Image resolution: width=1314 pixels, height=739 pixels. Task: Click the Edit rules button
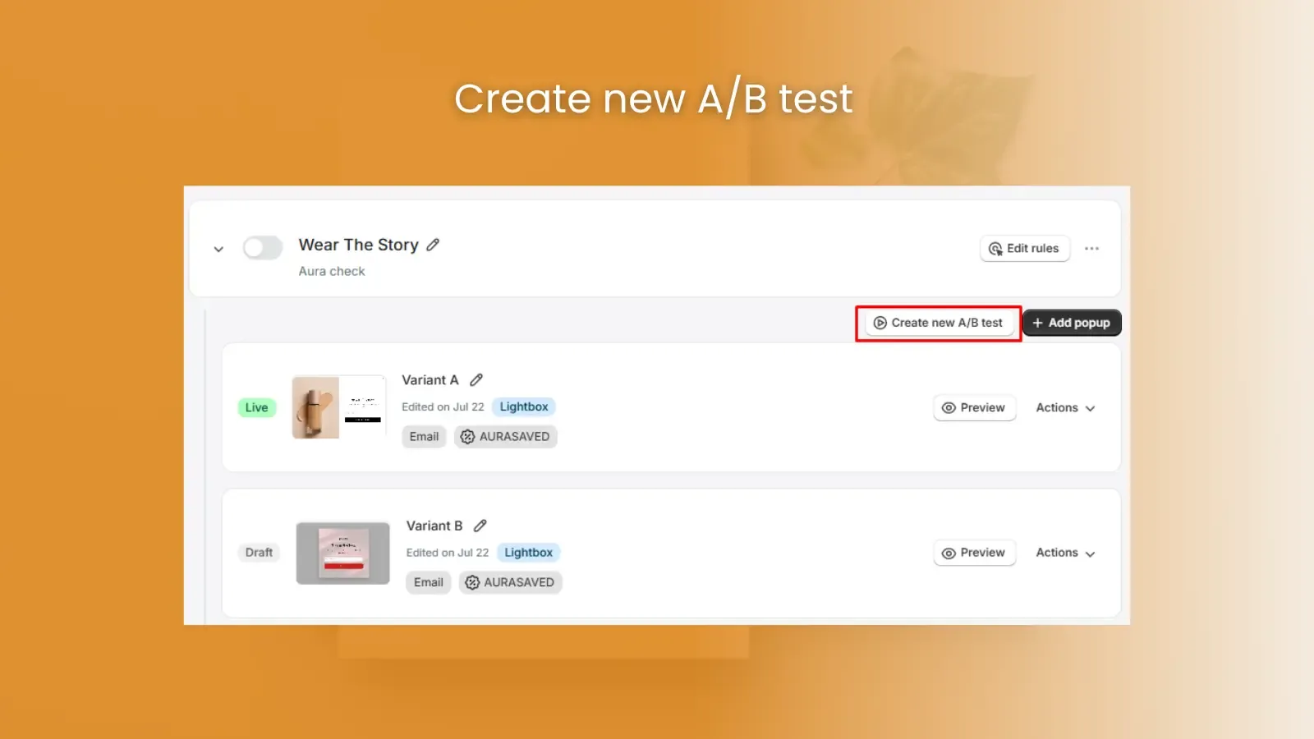pyautogui.click(x=1024, y=248)
